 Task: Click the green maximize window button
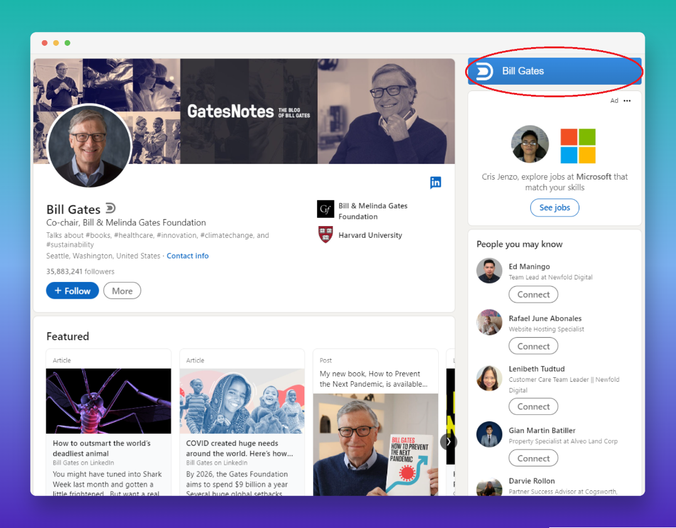(67, 43)
